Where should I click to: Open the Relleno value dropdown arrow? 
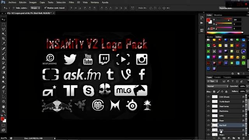(247, 91)
